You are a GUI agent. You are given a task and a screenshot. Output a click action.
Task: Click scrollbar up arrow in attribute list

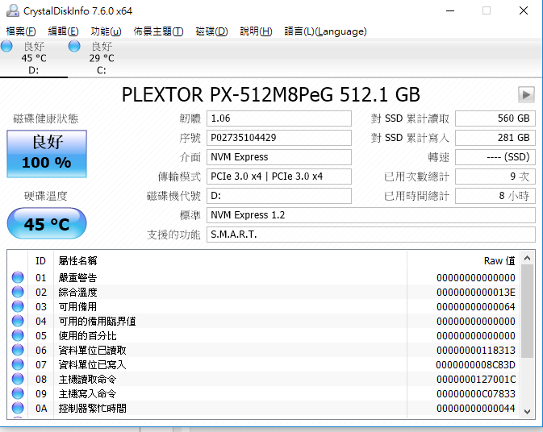(528, 258)
